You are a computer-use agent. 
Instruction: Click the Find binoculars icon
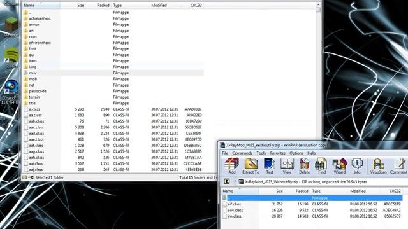tap(321, 166)
